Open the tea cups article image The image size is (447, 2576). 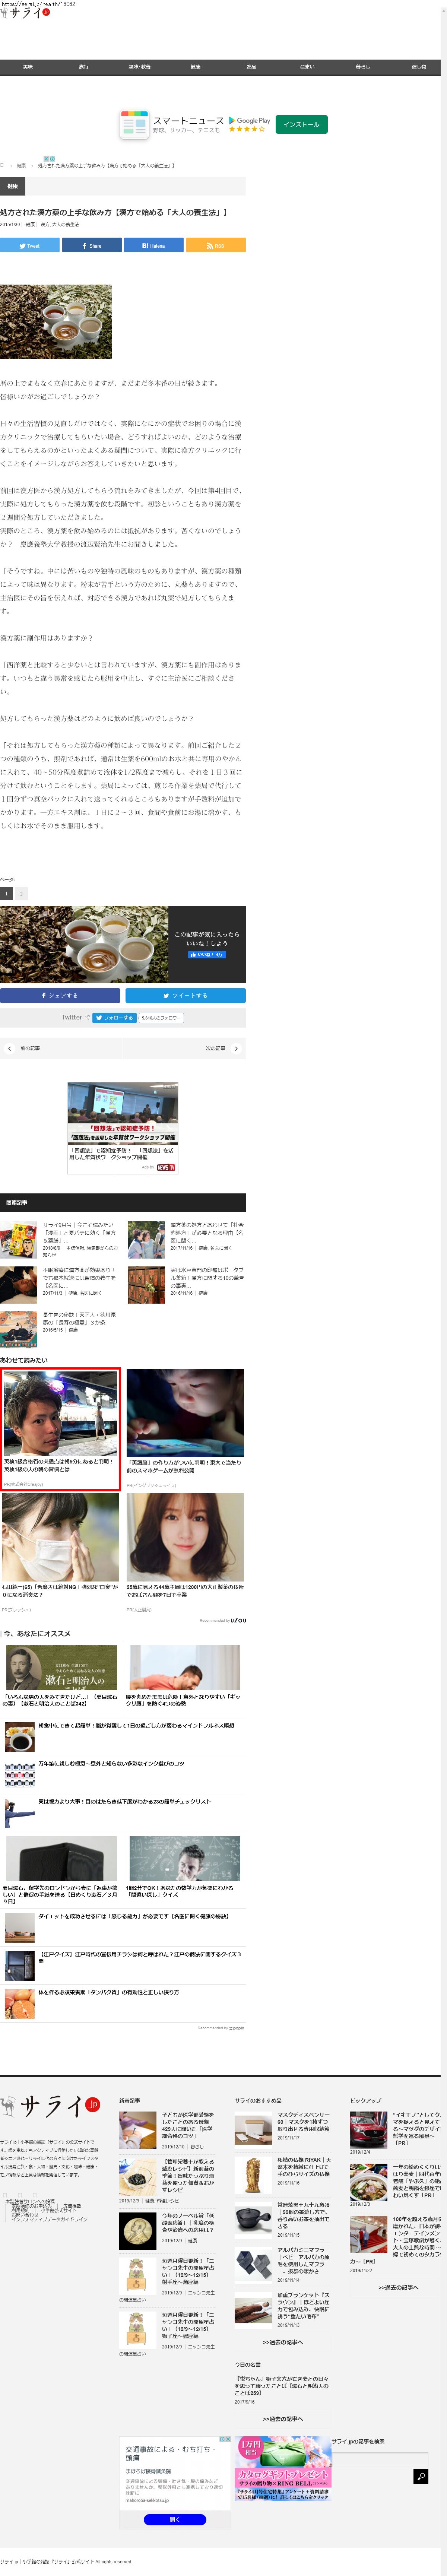(x=56, y=321)
